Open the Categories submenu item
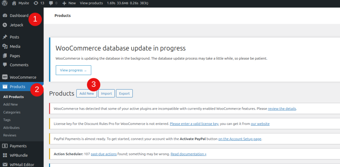Image resolution: width=340 pixels, height=167 pixels. coord(12,112)
